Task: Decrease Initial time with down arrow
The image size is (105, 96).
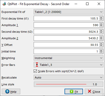Action: (101, 52)
